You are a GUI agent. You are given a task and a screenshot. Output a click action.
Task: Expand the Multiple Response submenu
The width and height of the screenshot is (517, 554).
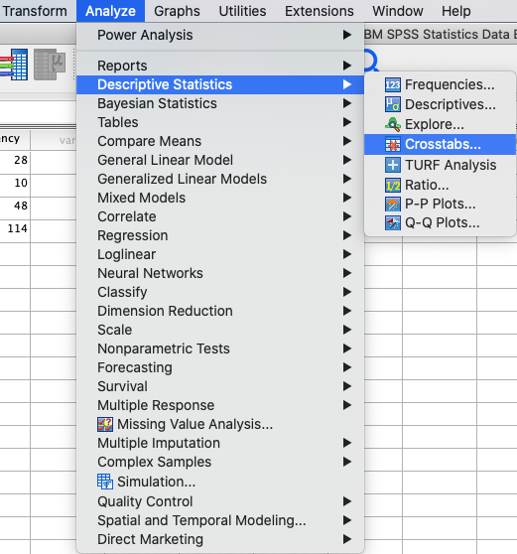pyautogui.click(x=220, y=405)
